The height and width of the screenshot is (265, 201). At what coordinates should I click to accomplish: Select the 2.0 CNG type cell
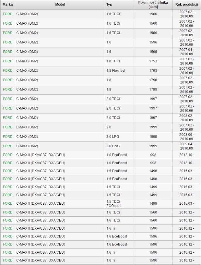119,146
